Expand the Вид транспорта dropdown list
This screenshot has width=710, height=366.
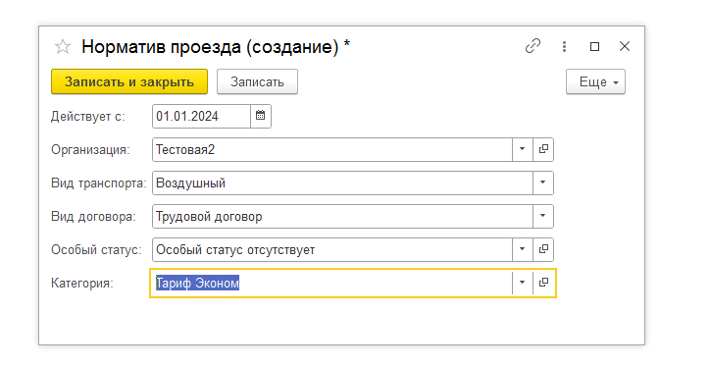543,183
